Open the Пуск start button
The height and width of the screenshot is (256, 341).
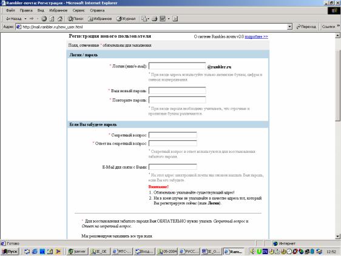point(10,251)
